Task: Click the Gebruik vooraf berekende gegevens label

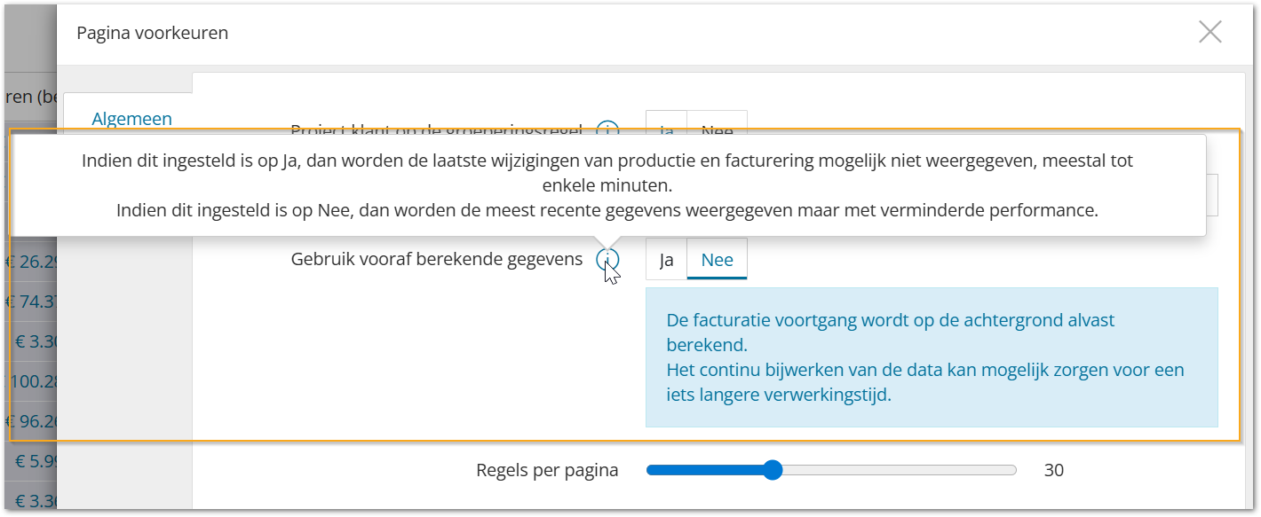Action: point(437,259)
